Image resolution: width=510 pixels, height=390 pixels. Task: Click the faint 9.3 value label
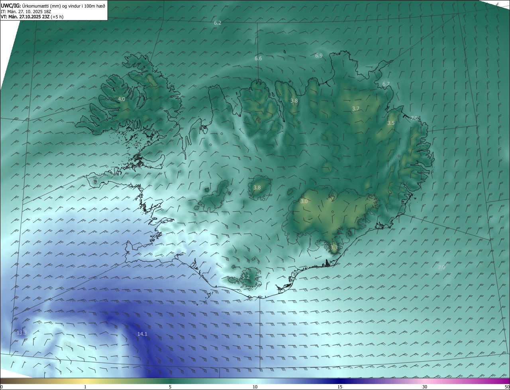tap(67, 344)
